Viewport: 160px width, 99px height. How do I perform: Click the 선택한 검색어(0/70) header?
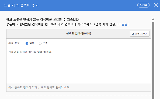pyautogui.click(x=79, y=33)
